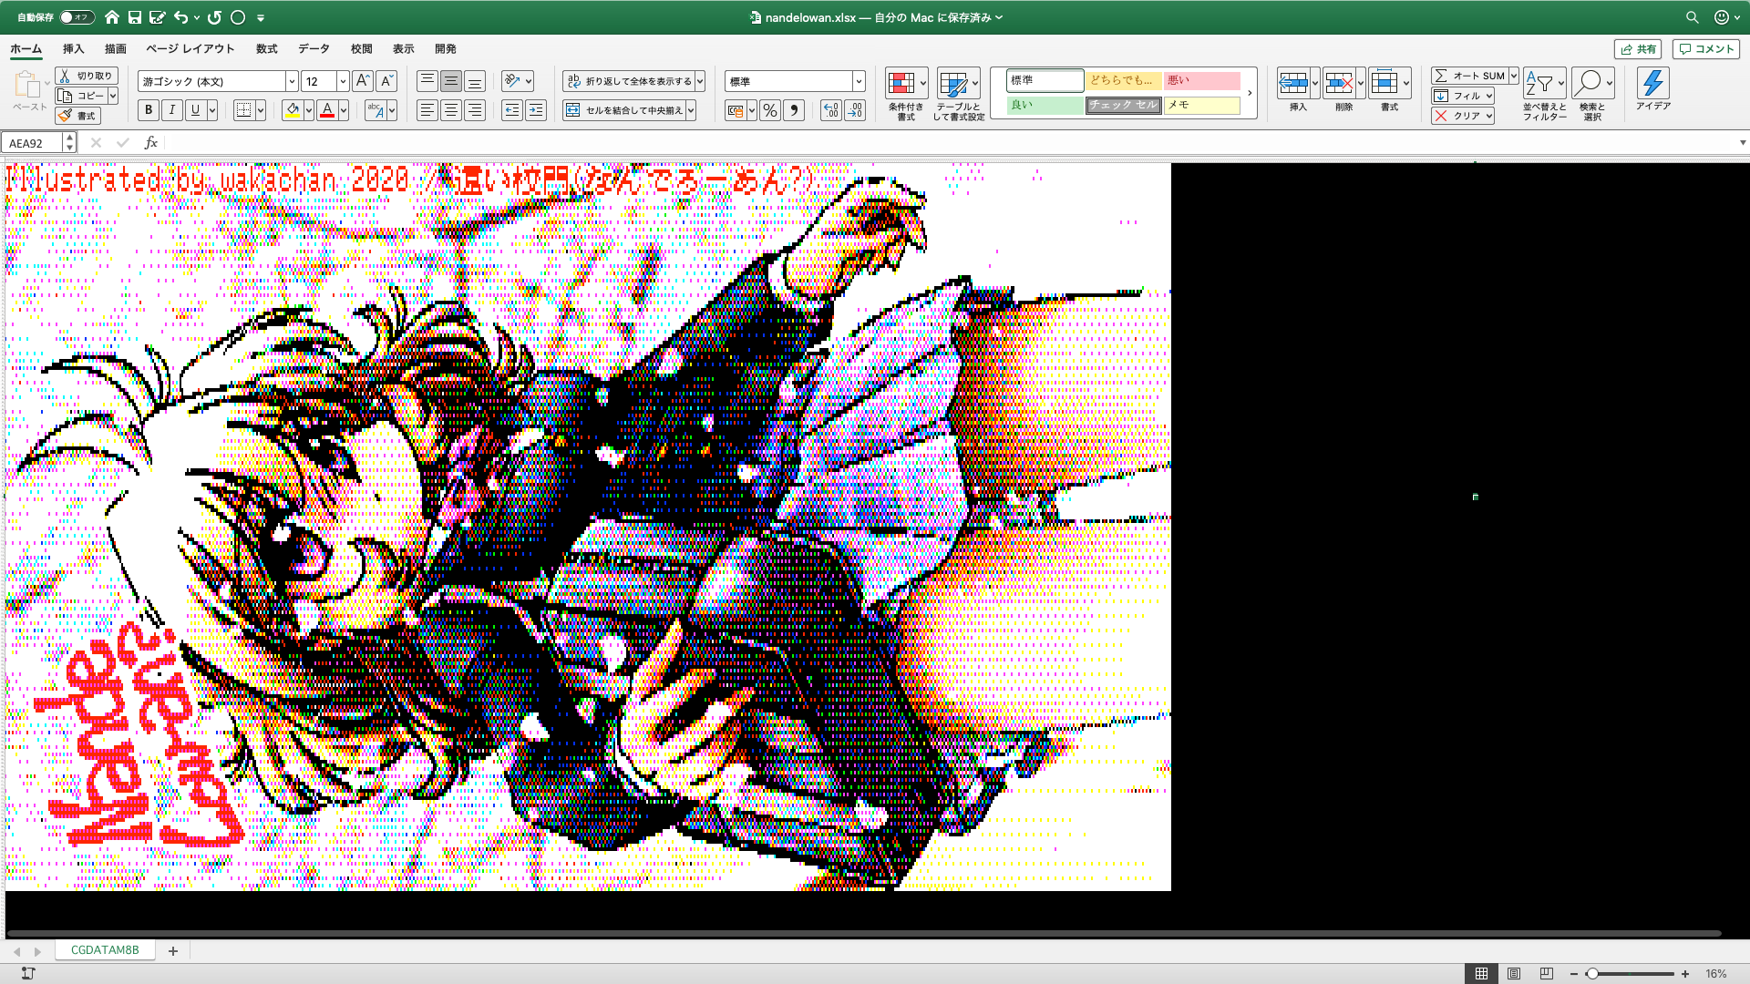Open the font size dropdown
1750x984 pixels.
coord(343,81)
